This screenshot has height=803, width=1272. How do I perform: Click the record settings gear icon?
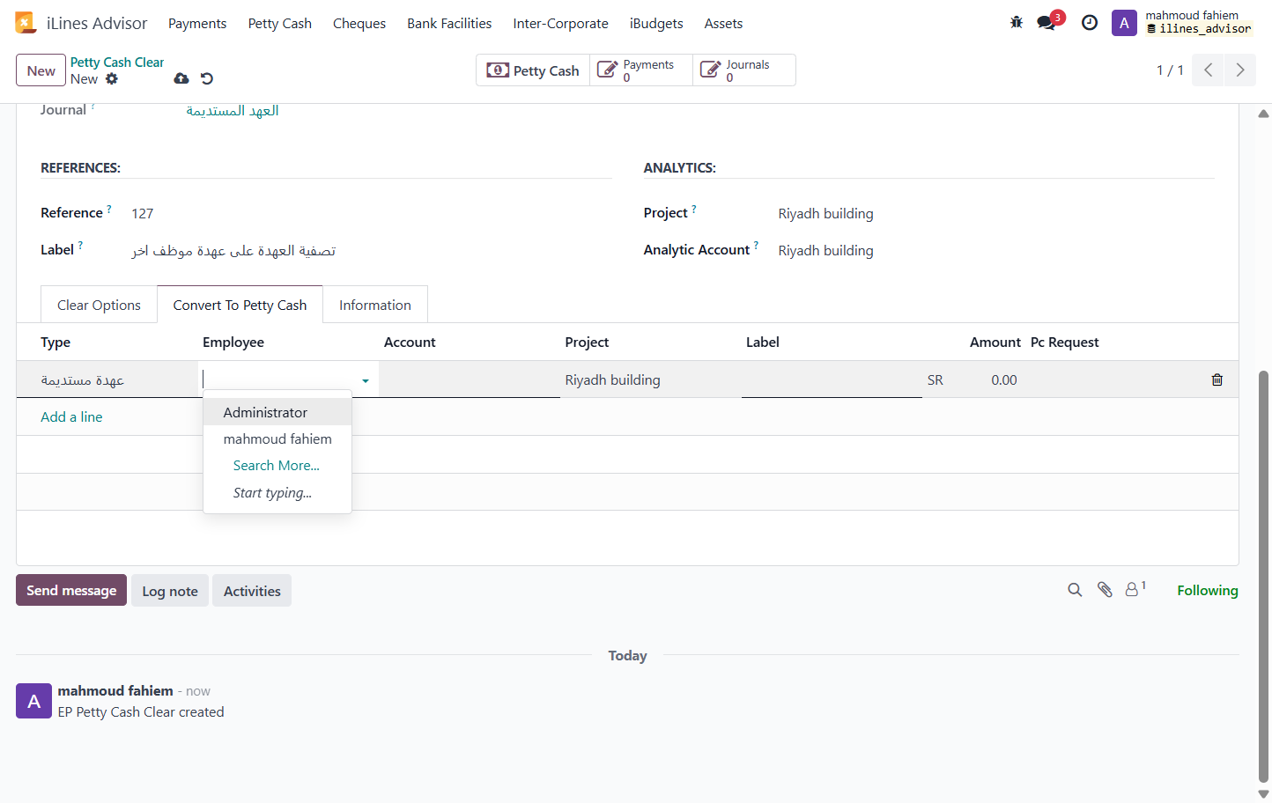coord(112,78)
